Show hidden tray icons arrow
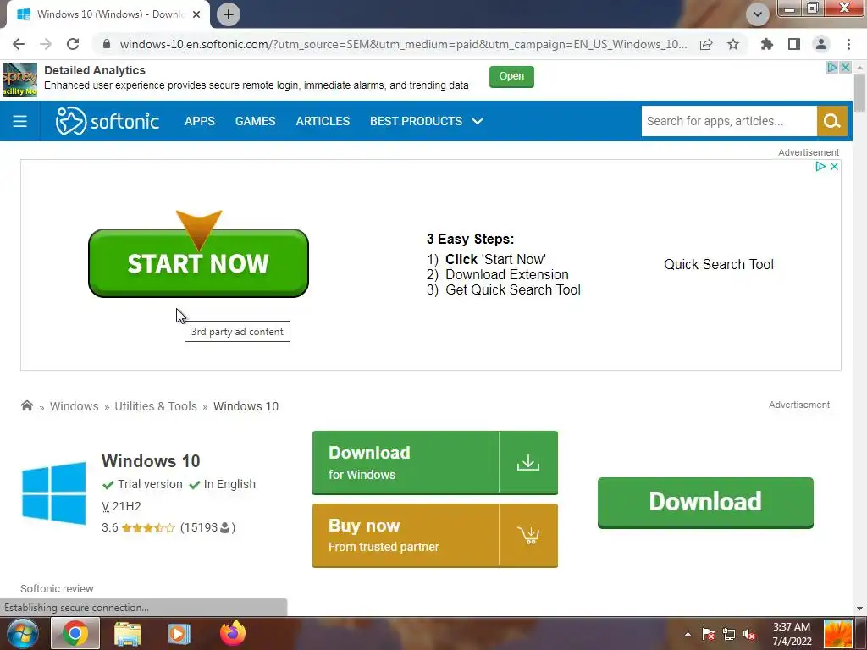 (x=688, y=634)
